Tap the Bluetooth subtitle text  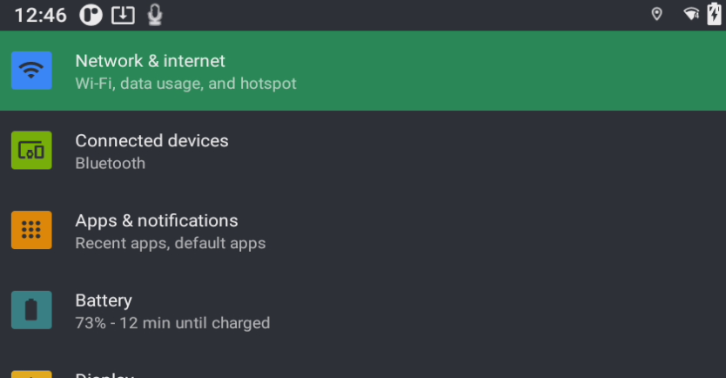pyautogui.click(x=110, y=164)
